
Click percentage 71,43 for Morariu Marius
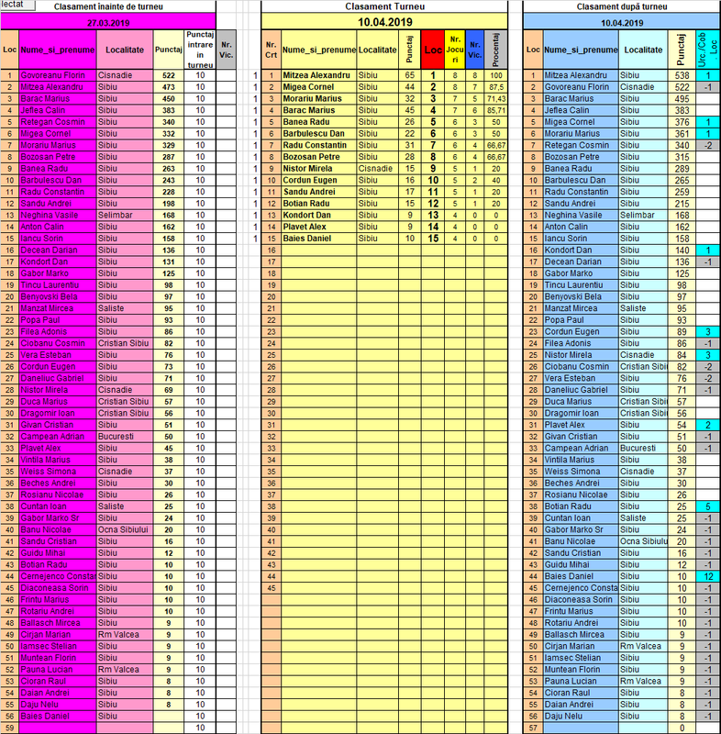coord(496,99)
